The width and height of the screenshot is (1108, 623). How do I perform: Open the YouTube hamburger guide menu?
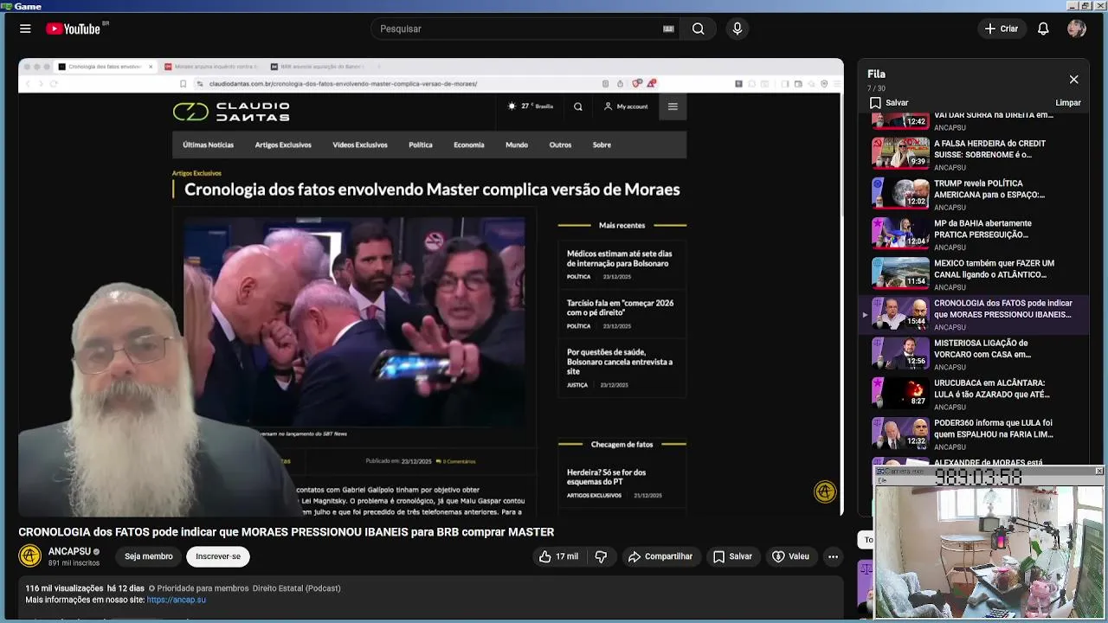pos(25,29)
